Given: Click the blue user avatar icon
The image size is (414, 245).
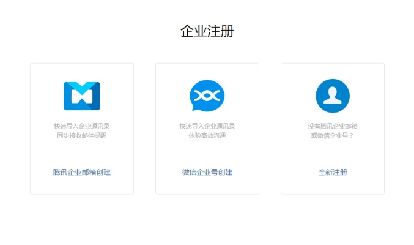Looking at the screenshot, I should tap(333, 96).
